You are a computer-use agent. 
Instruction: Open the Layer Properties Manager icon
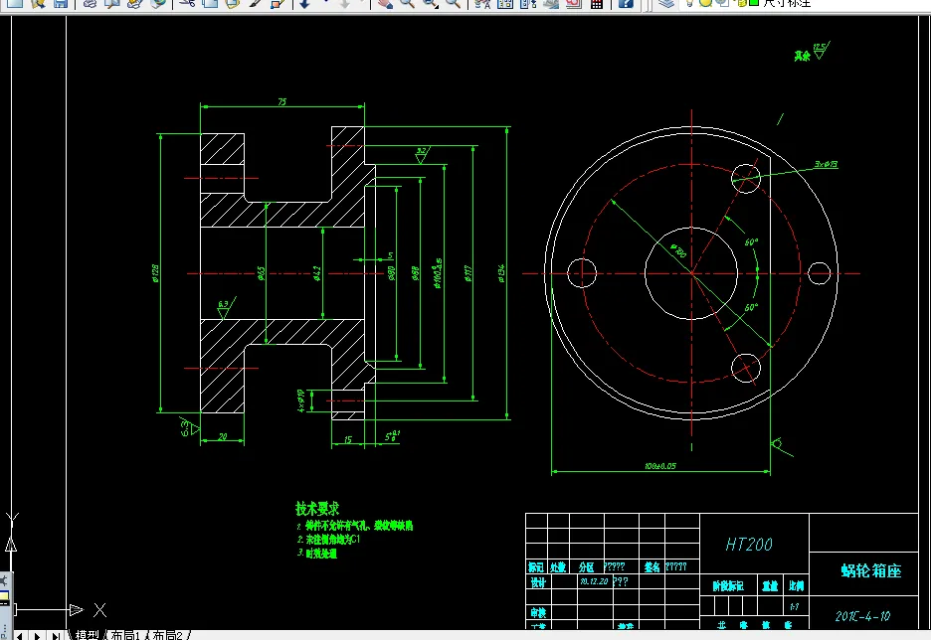coord(666,4)
